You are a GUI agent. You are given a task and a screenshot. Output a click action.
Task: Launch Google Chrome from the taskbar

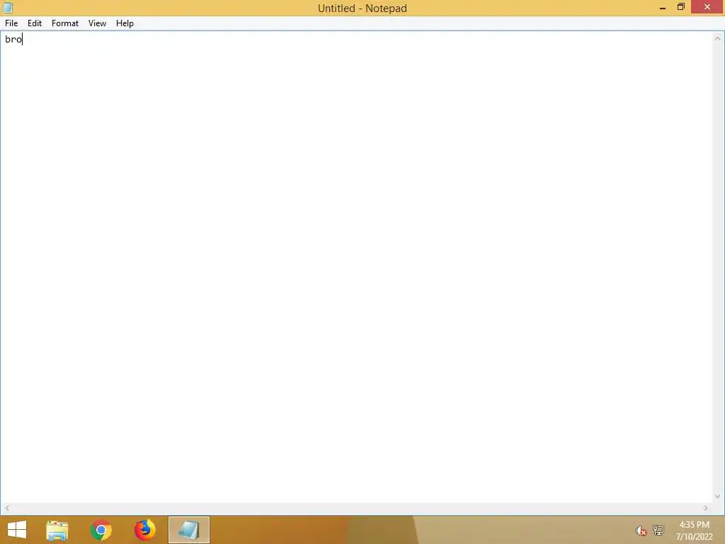click(101, 530)
